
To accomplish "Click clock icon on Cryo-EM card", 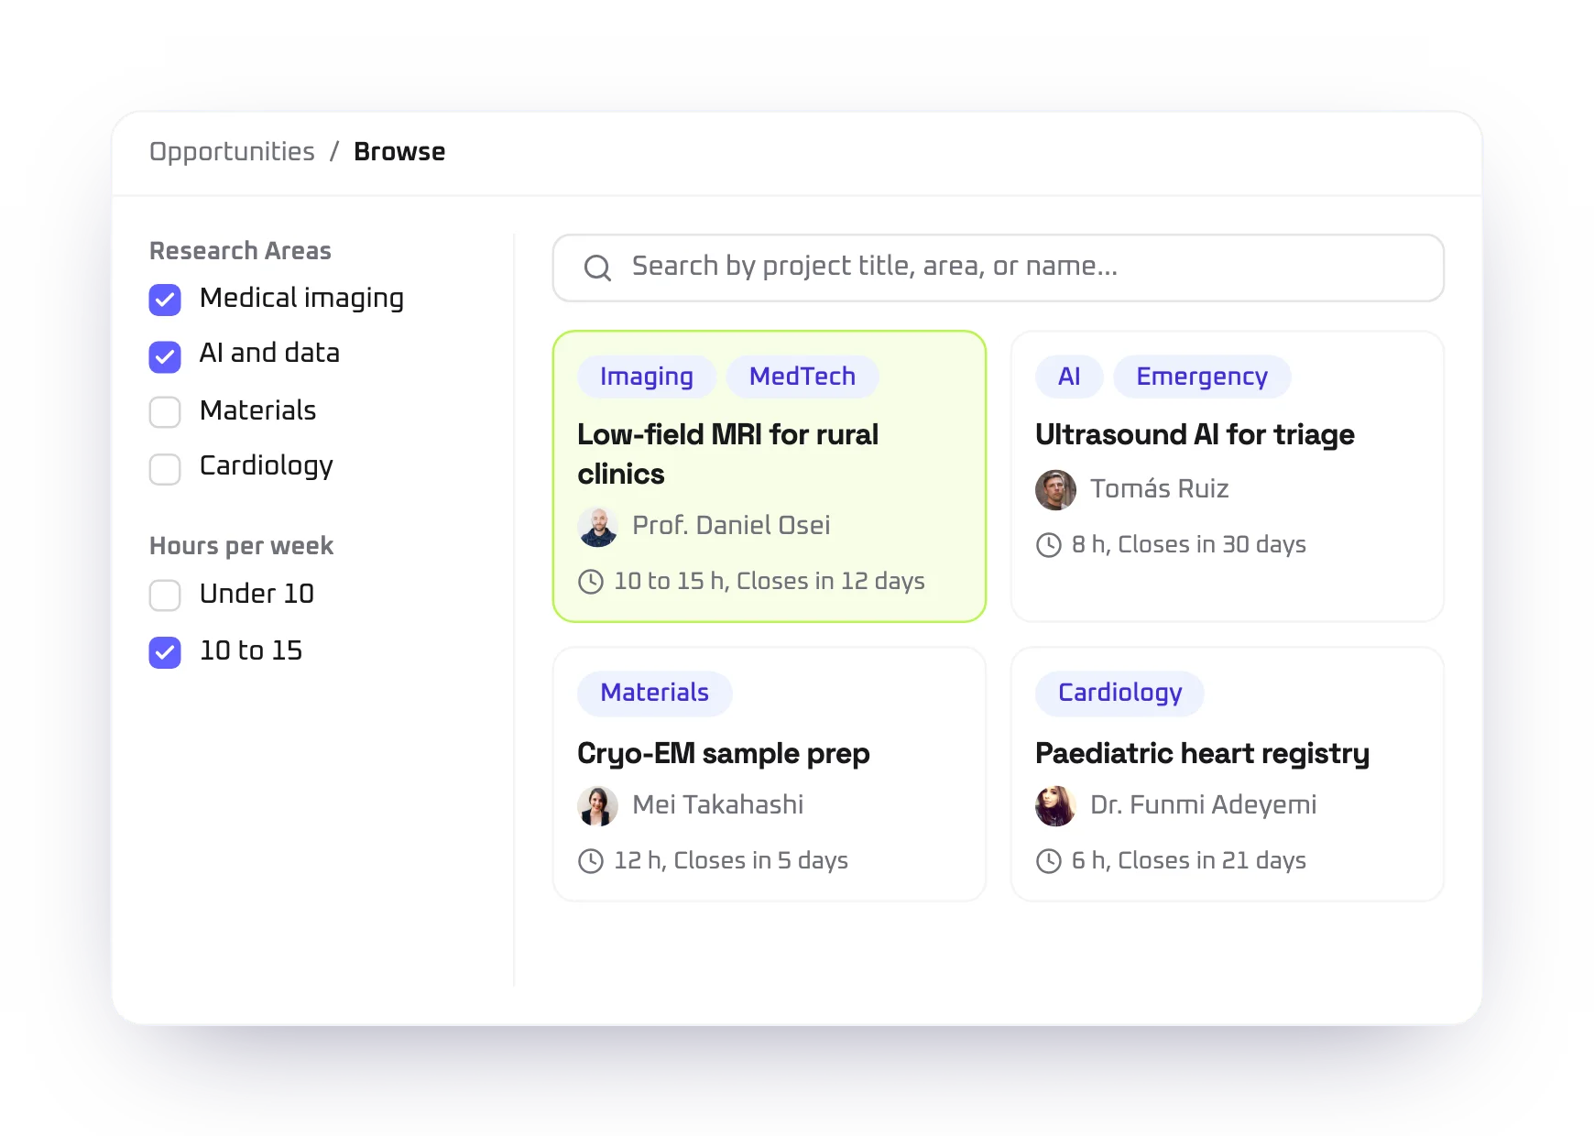I will coord(591,861).
